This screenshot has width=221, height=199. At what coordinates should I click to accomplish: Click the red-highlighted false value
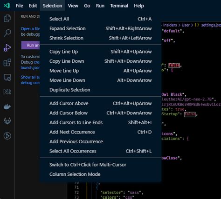pos(174,65)
